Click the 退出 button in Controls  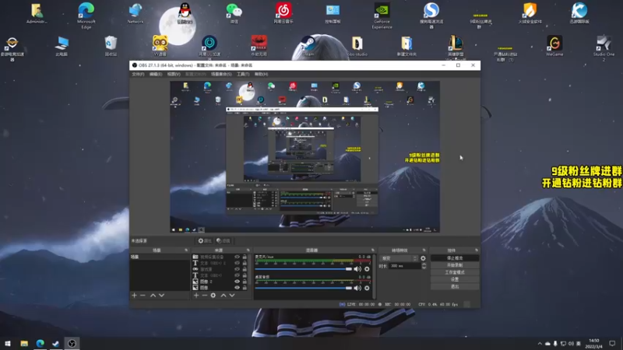(x=455, y=286)
